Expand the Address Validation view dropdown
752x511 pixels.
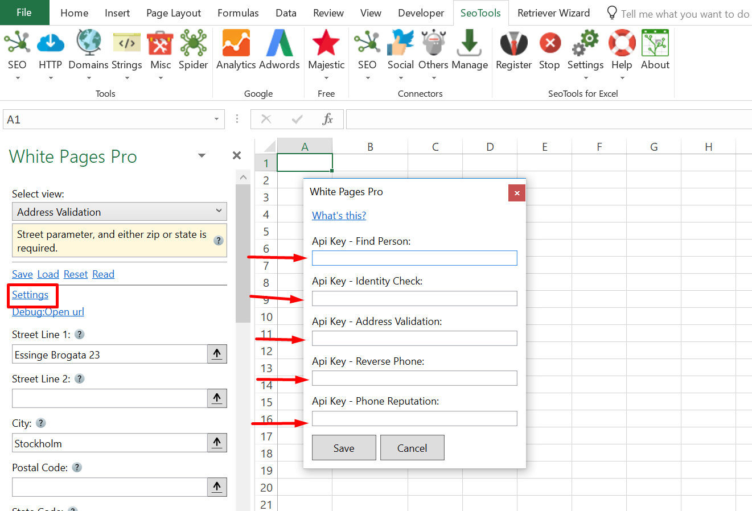coord(219,211)
